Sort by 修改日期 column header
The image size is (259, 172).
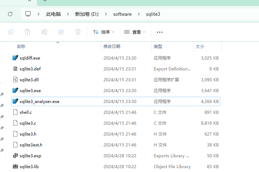pyautogui.click(x=112, y=47)
